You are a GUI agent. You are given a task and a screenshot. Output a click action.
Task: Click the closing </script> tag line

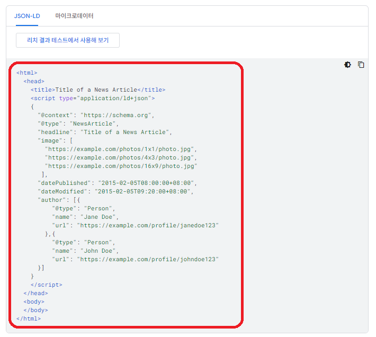(x=47, y=285)
